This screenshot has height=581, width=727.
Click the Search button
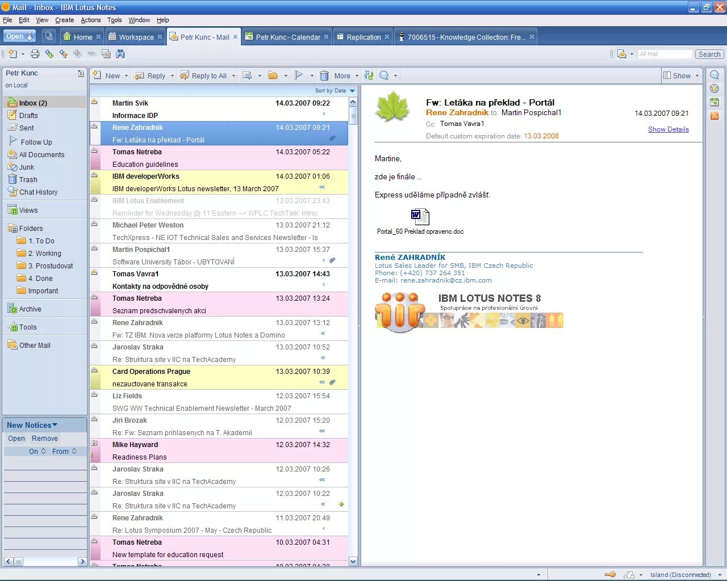pyautogui.click(x=709, y=54)
